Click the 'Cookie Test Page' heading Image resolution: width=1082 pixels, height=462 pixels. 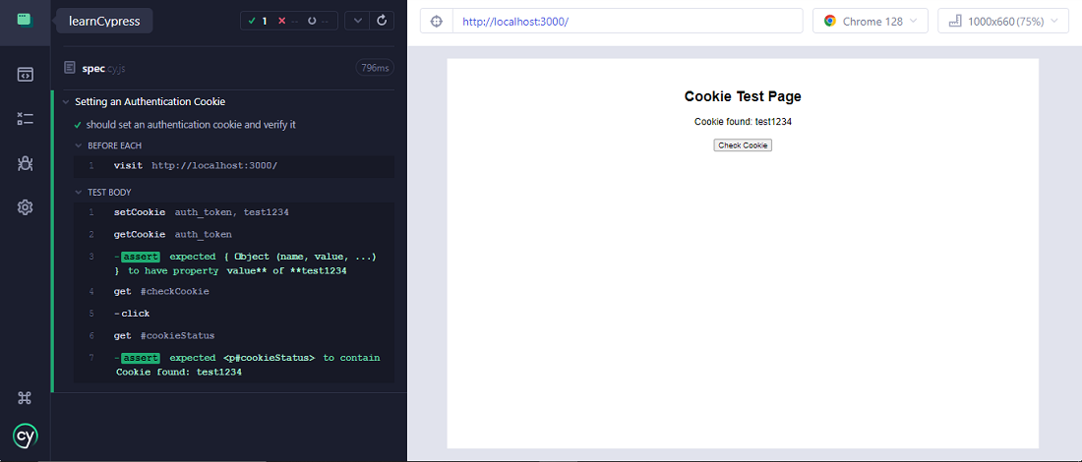pos(743,96)
